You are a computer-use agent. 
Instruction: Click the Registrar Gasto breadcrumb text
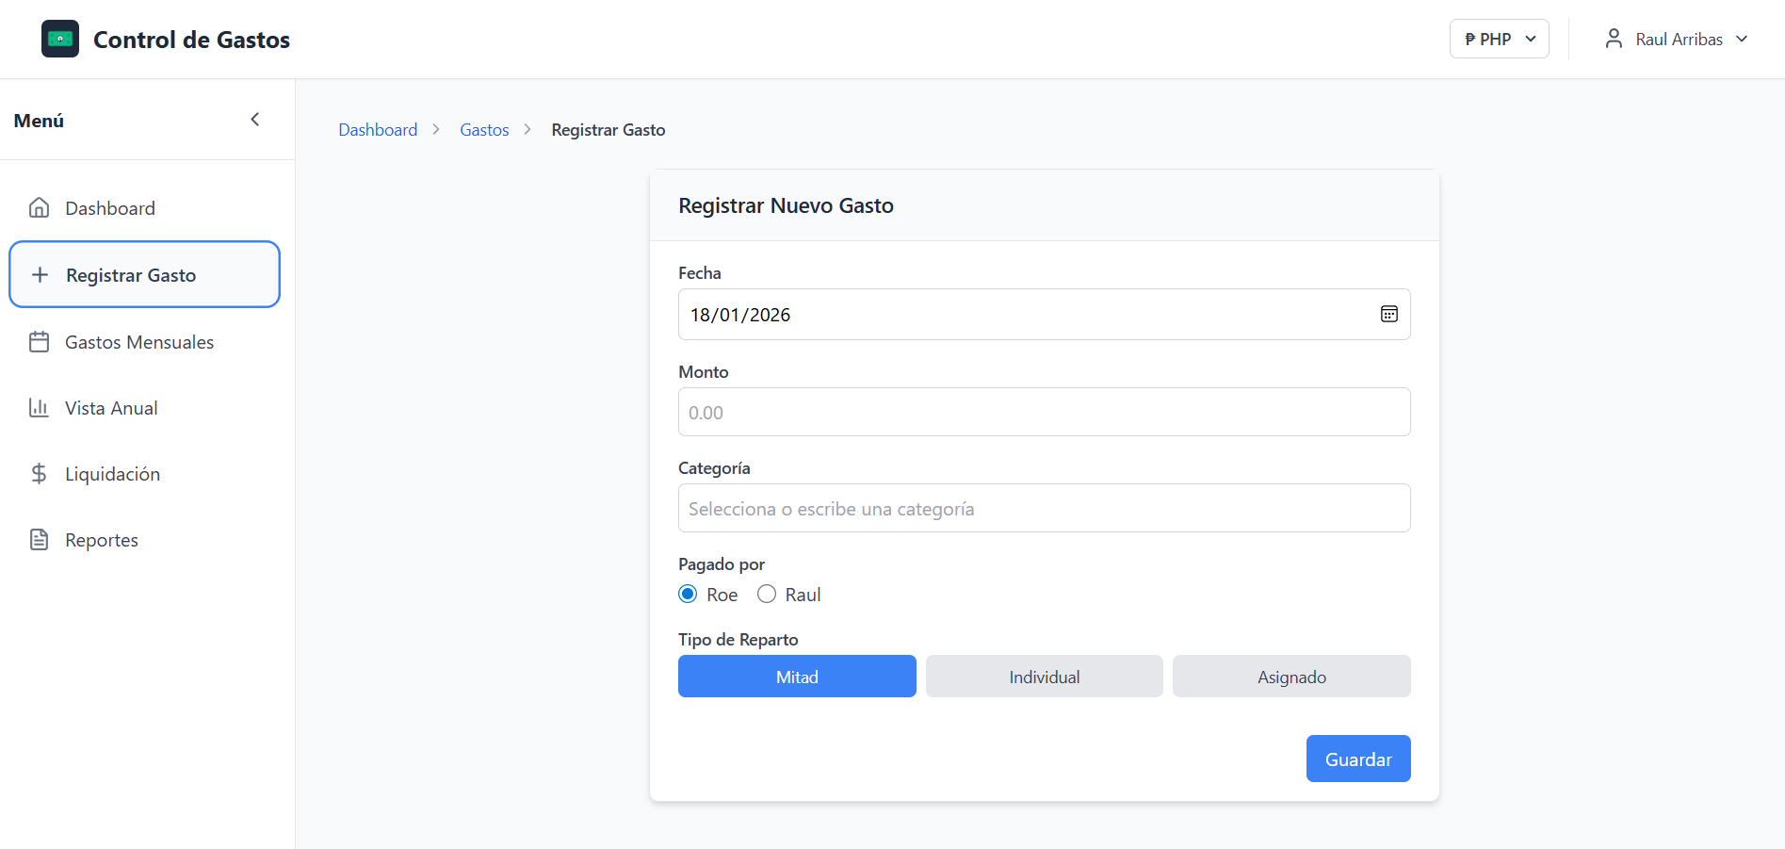pos(609,130)
